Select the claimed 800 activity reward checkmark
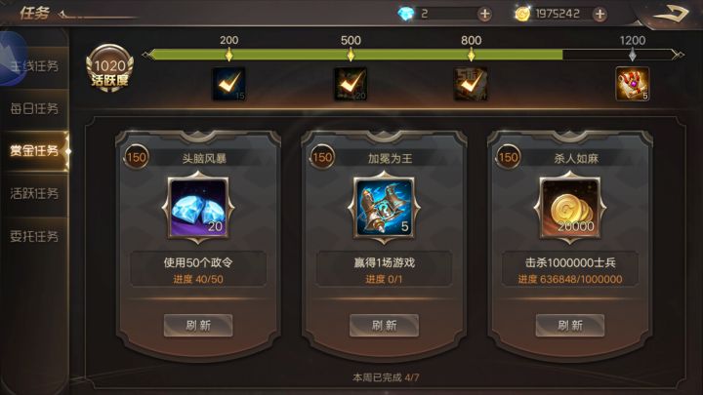Viewport: 703px width, 395px height. coord(471,84)
